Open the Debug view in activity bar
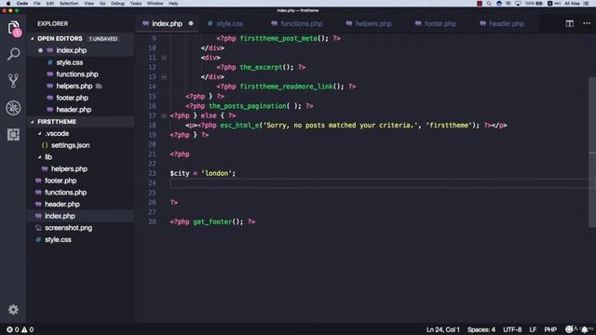 coord(14,108)
